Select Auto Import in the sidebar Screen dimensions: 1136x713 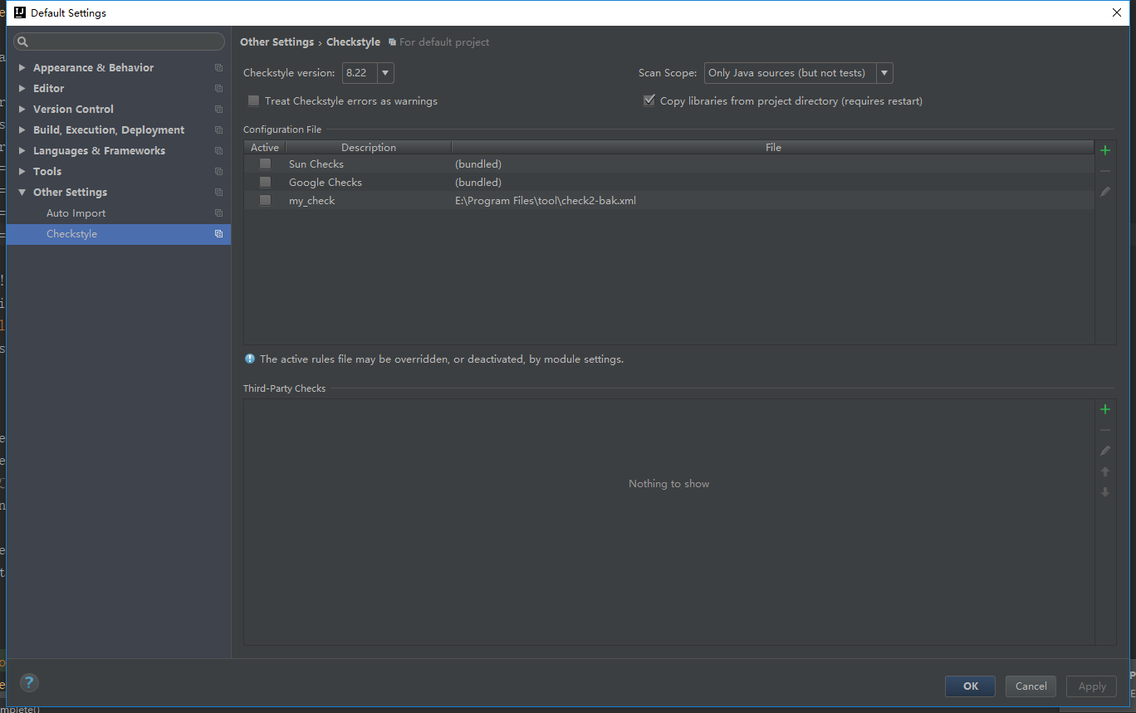click(76, 212)
